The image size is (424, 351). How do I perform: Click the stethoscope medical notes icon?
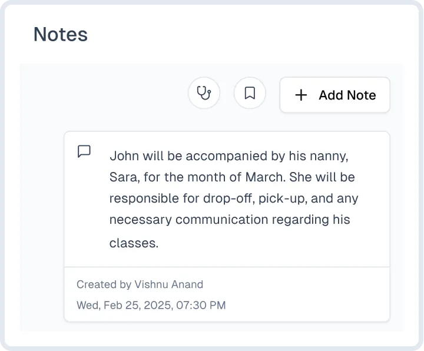click(204, 94)
